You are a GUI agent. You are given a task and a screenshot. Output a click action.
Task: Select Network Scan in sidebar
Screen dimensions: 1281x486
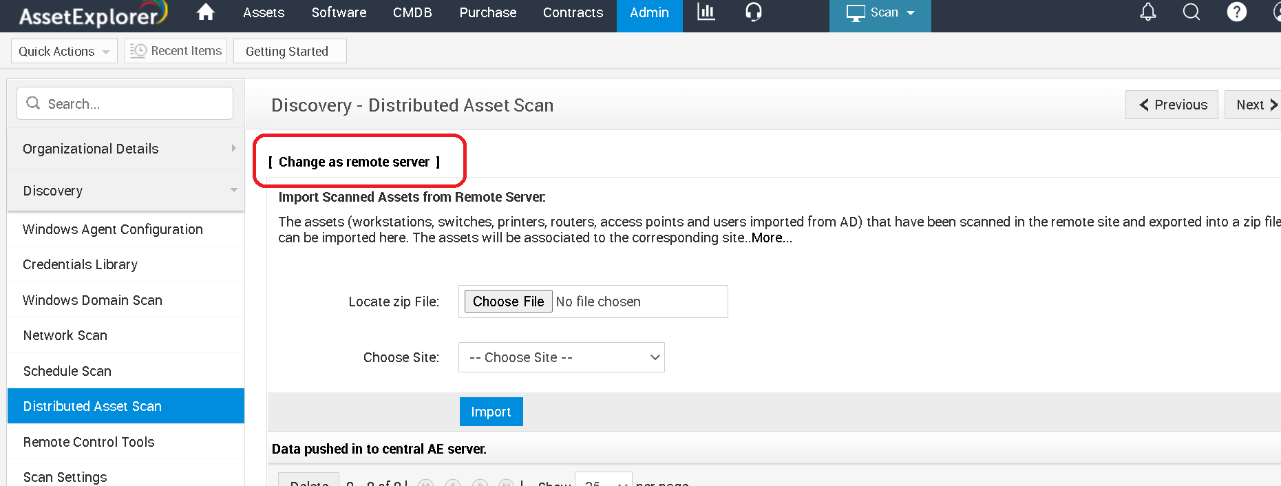[x=65, y=335]
